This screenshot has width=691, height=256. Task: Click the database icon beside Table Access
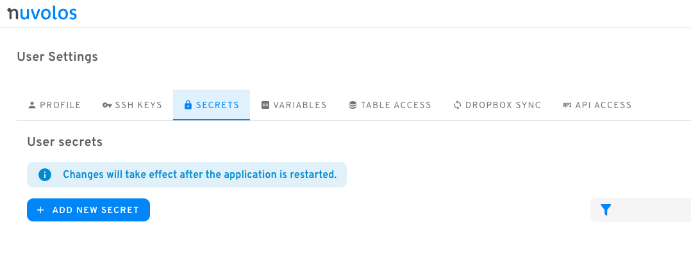coord(353,105)
